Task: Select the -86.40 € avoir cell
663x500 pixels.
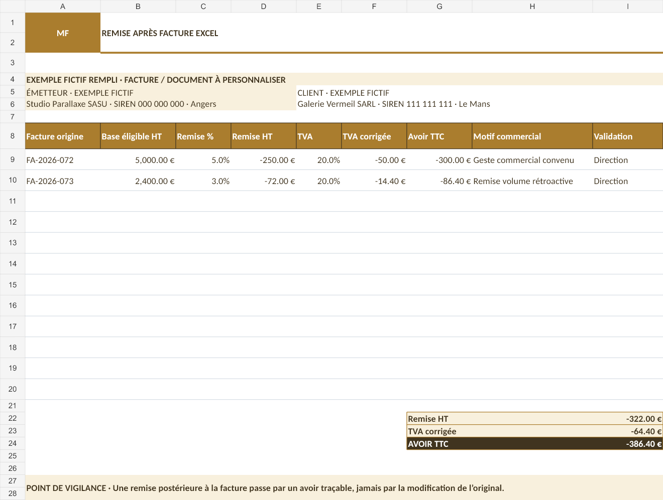Action: click(439, 181)
